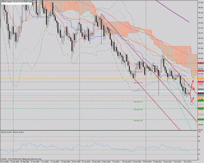Screen dimensions: 204x163
Task: Click the RSI scale value 20
Action: coord(199,154)
